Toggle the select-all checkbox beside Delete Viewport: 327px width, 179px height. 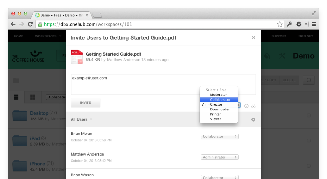309,80
